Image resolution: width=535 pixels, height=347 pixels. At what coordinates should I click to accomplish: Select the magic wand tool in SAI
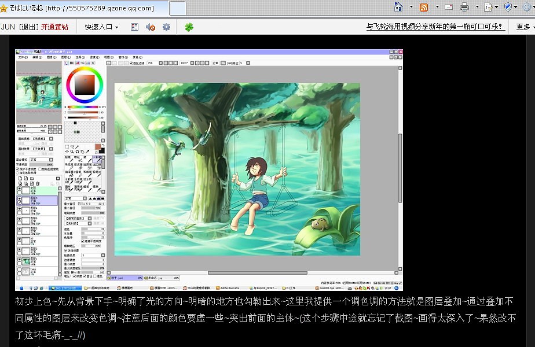pos(77,146)
